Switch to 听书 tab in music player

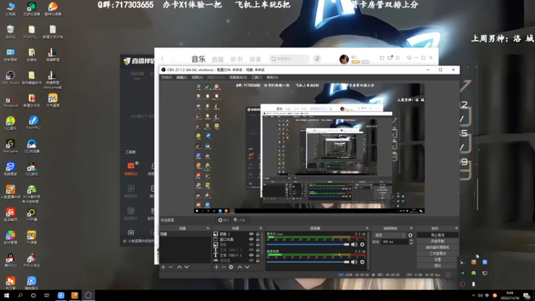(x=237, y=59)
